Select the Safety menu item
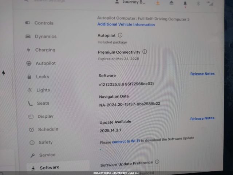 [46, 143]
